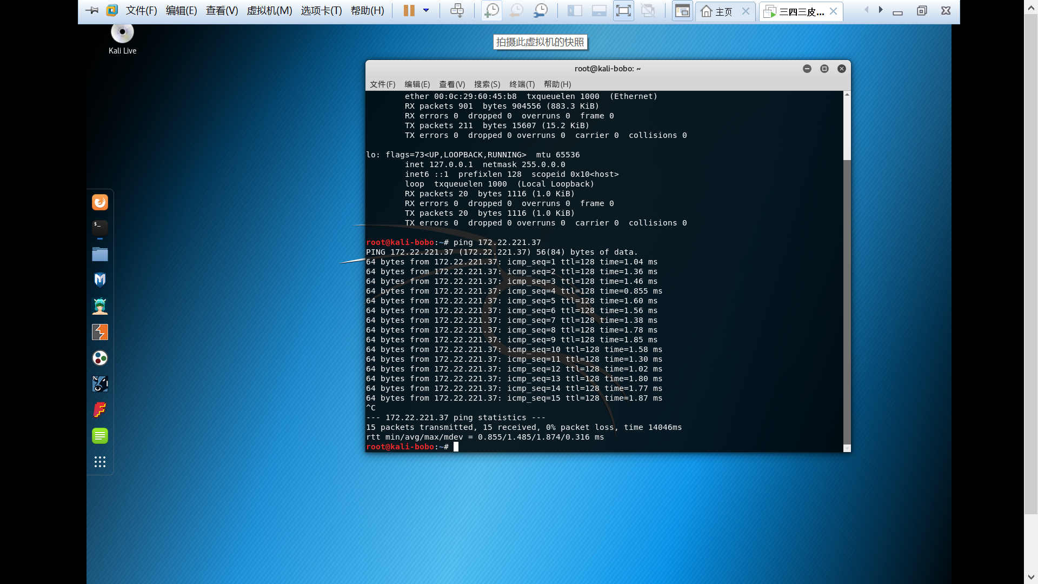Open the snapshot manager icon

(x=541, y=11)
